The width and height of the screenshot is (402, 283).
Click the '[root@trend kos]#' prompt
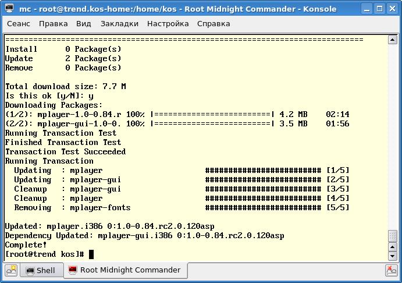click(45, 254)
